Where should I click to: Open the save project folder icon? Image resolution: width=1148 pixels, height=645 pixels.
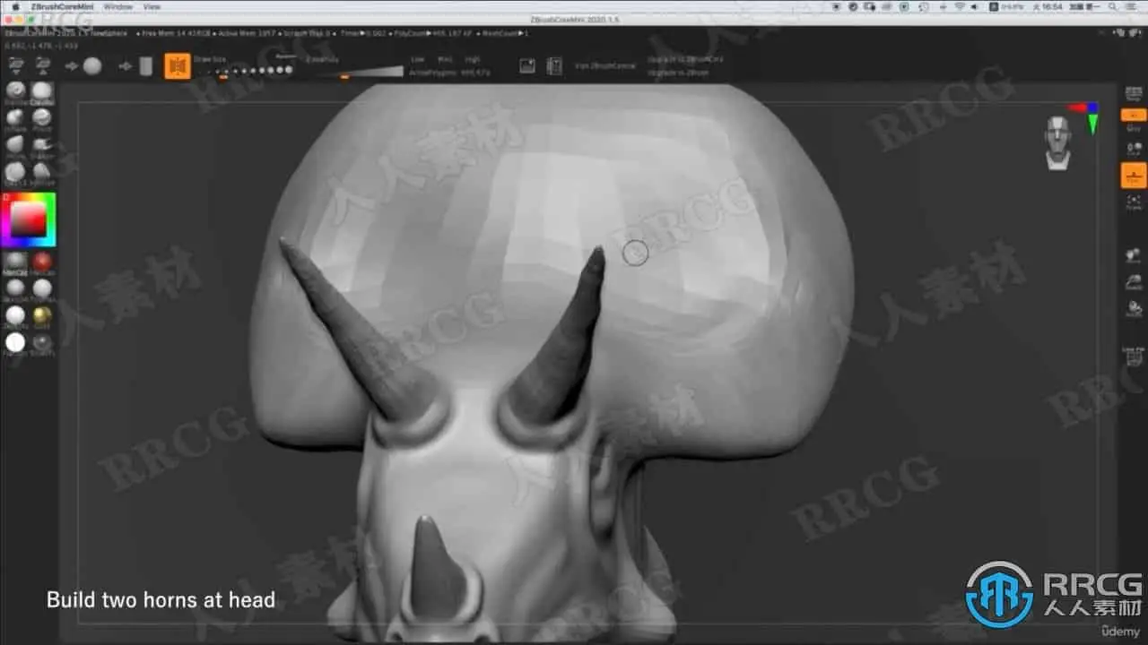(42, 64)
